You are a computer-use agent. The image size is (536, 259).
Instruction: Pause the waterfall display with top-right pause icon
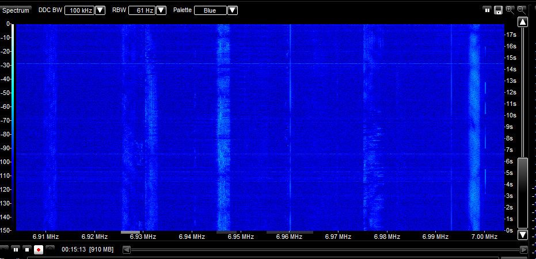487,10
